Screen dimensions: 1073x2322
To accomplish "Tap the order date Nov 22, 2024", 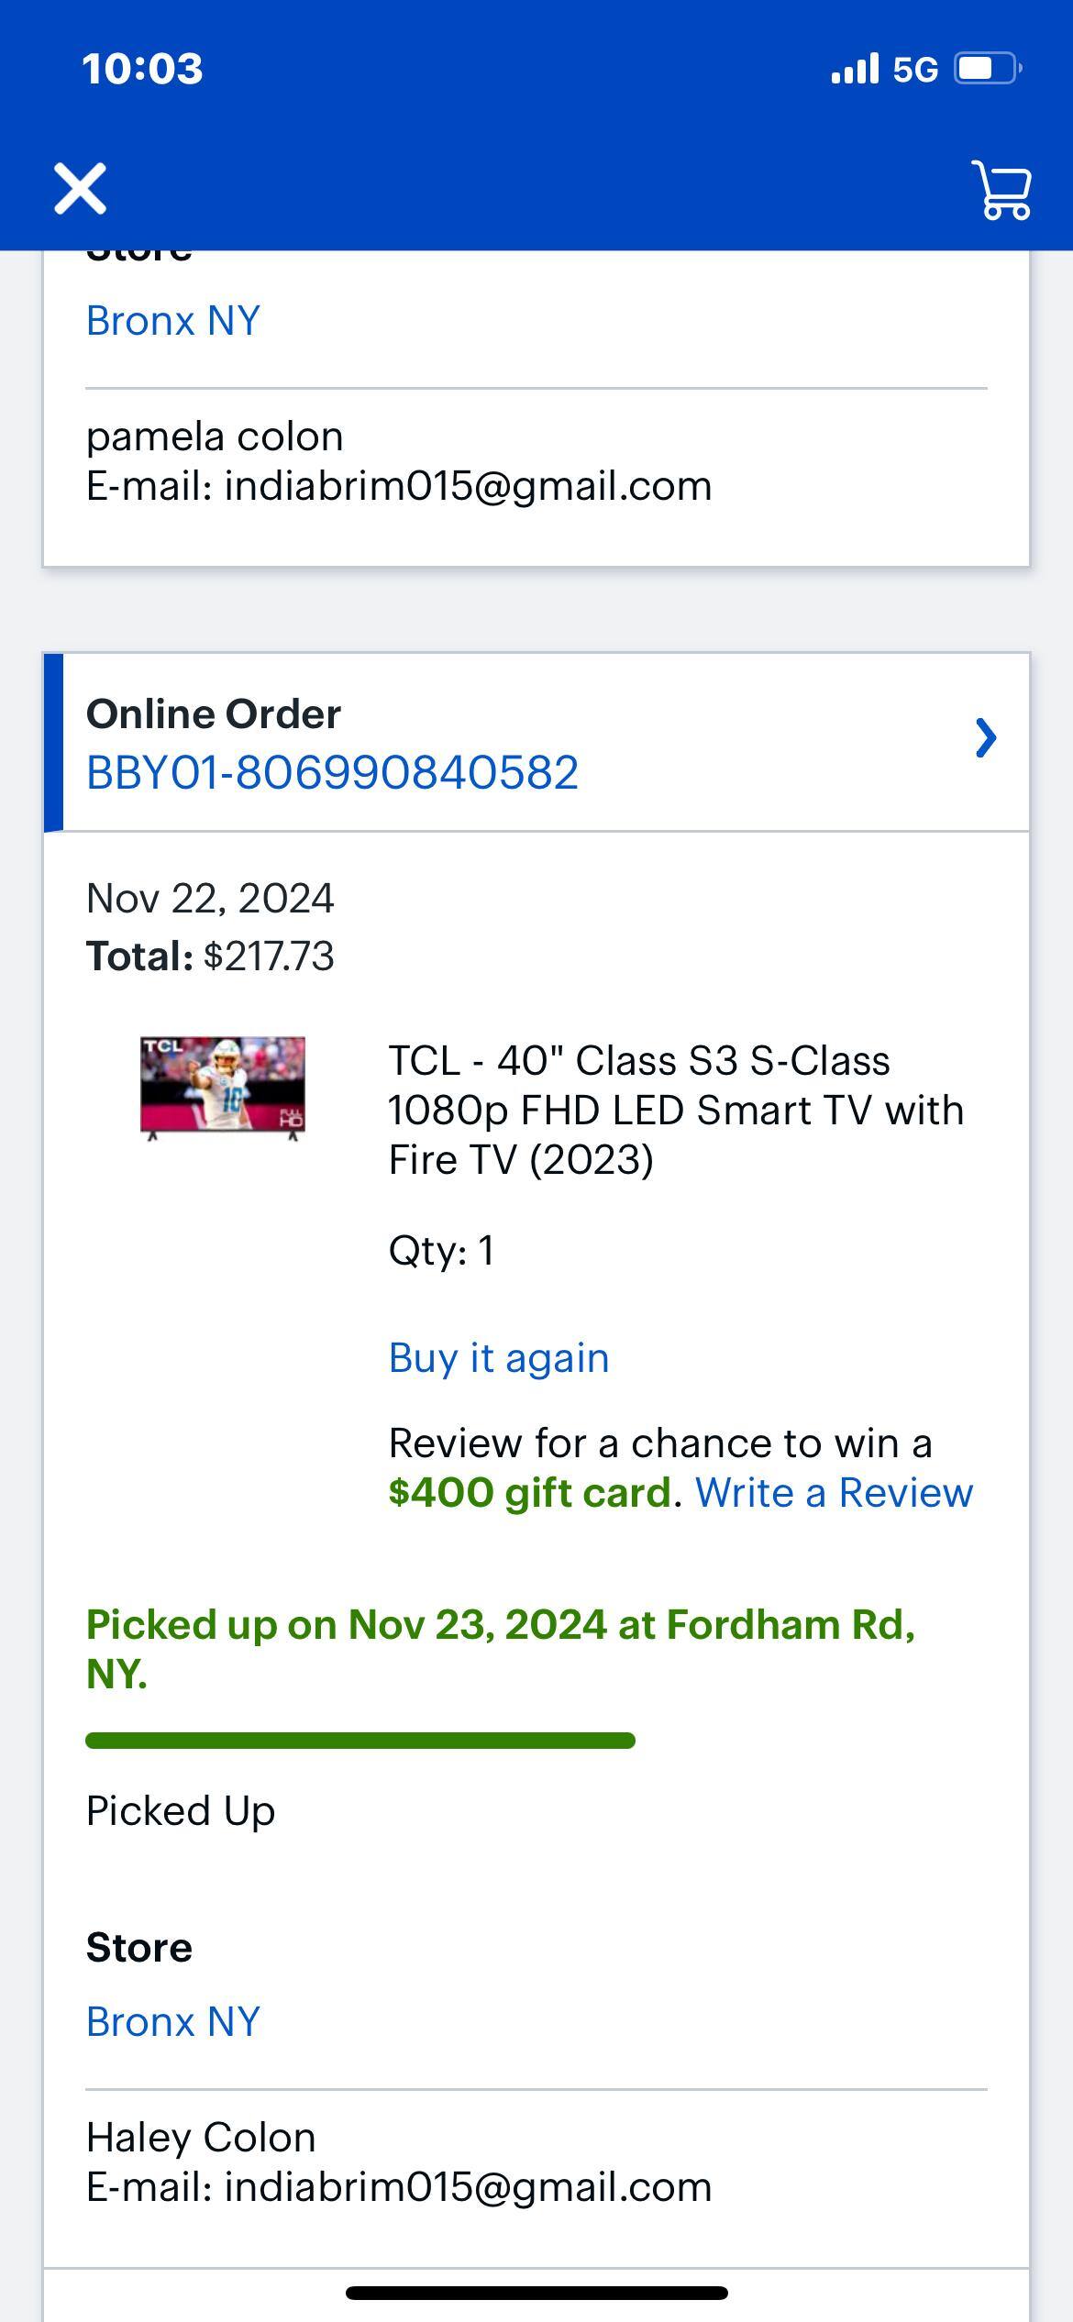I will point(210,899).
